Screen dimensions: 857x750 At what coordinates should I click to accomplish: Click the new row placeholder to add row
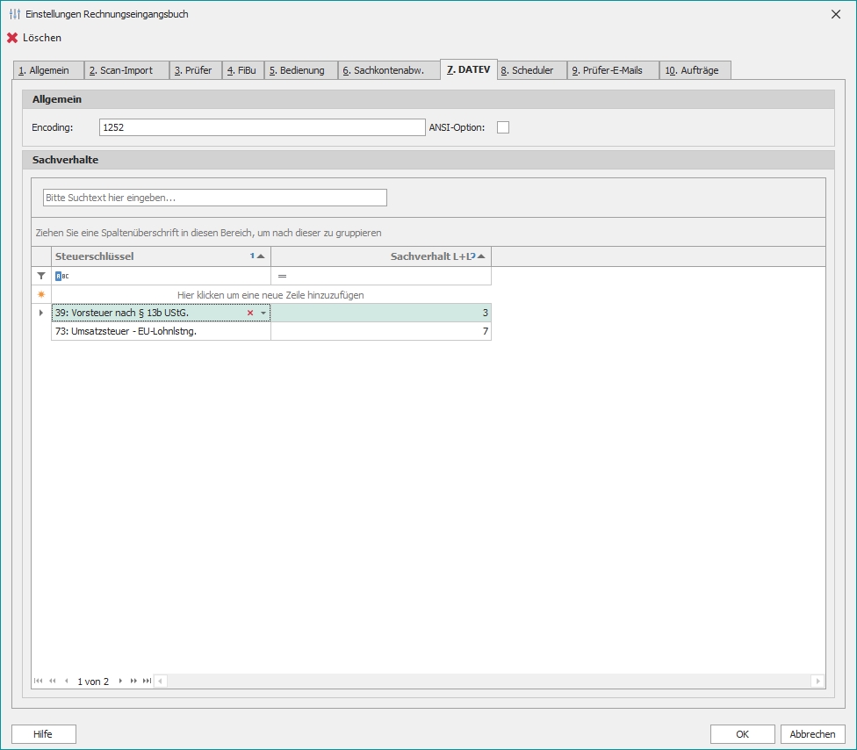tap(270, 295)
